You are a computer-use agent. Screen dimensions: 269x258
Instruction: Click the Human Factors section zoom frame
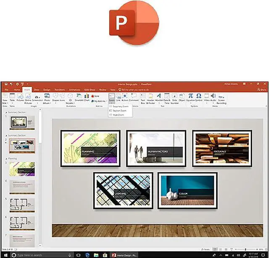coord(156,148)
